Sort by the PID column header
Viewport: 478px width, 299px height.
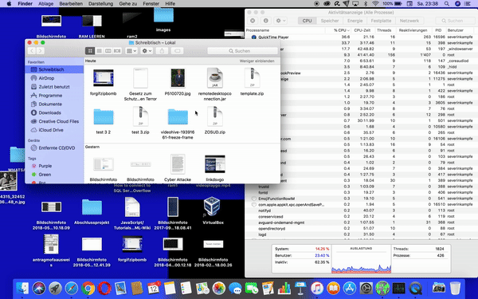[438, 30]
